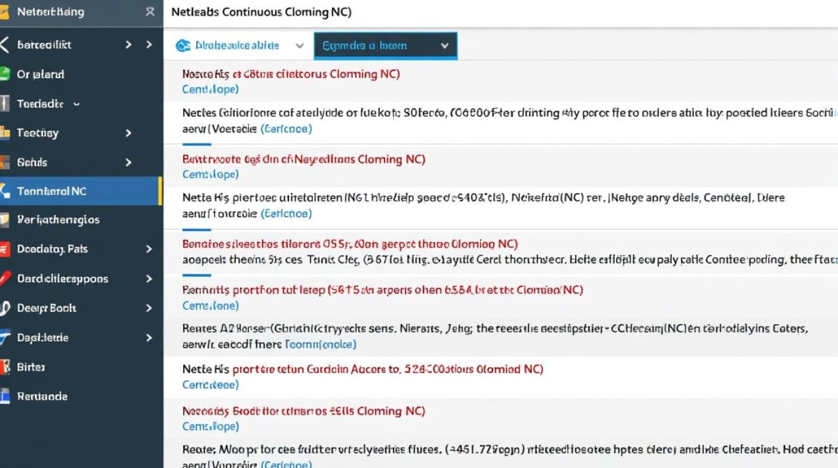Click the user profile icon in sidebar header
The image size is (838, 468).
click(150, 12)
